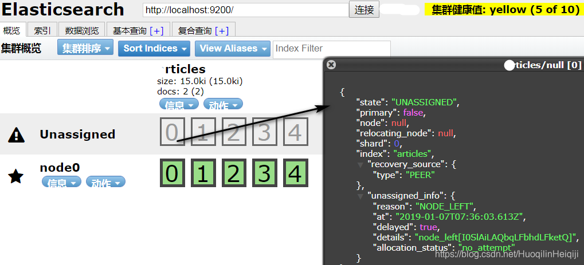Add a new 基本查询 tab with [+]
The height and width of the screenshot is (265, 584).
coord(156,30)
